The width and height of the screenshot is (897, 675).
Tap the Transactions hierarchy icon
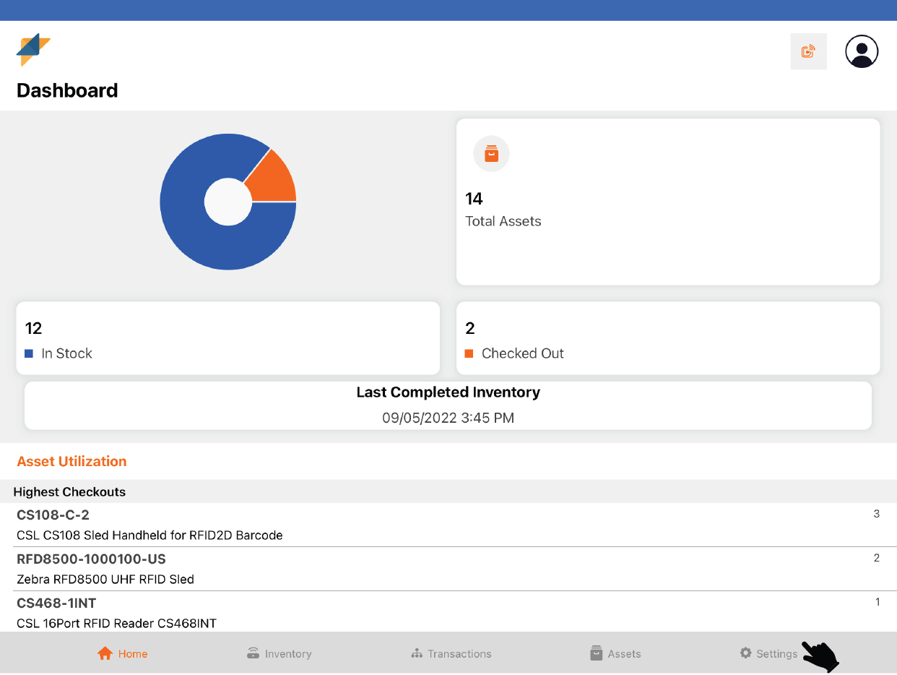(x=417, y=653)
